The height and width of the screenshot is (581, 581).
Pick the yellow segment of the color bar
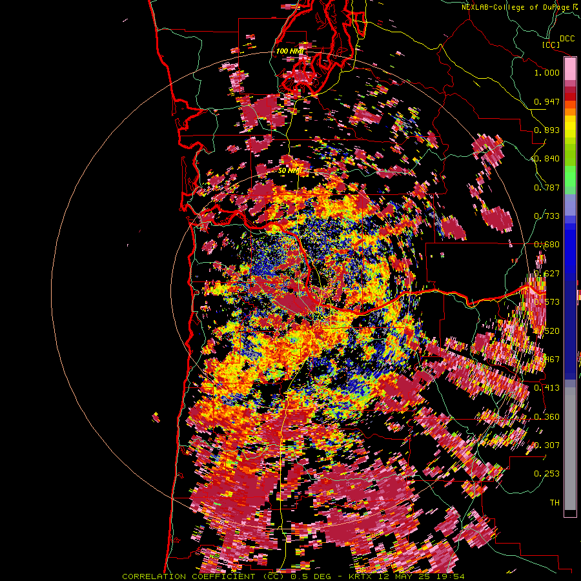click(x=570, y=127)
